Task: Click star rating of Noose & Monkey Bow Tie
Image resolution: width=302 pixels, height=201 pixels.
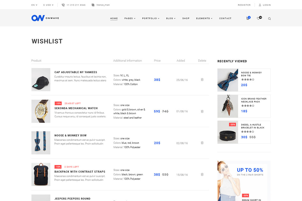Action: pyautogui.click(x=248, y=79)
